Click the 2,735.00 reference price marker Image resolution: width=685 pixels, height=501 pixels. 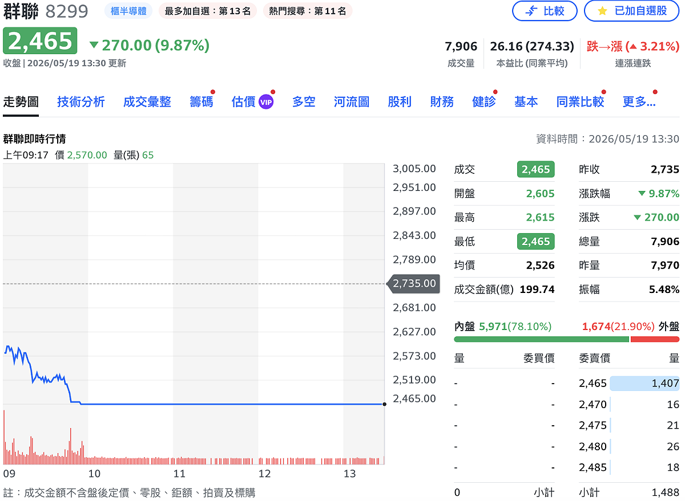pos(413,283)
